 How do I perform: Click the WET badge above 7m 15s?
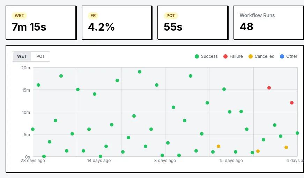tap(20, 16)
